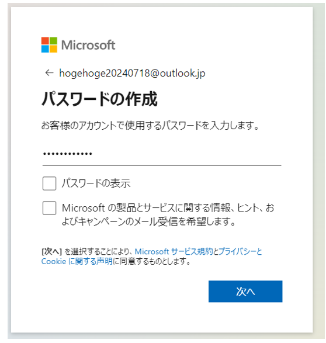Click the パスワードの表示 label text
The width and height of the screenshot is (326, 343).
point(96,183)
